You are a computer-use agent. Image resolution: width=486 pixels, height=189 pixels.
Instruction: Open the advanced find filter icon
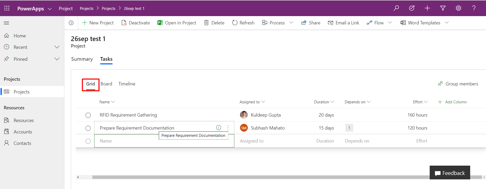coord(443,8)
